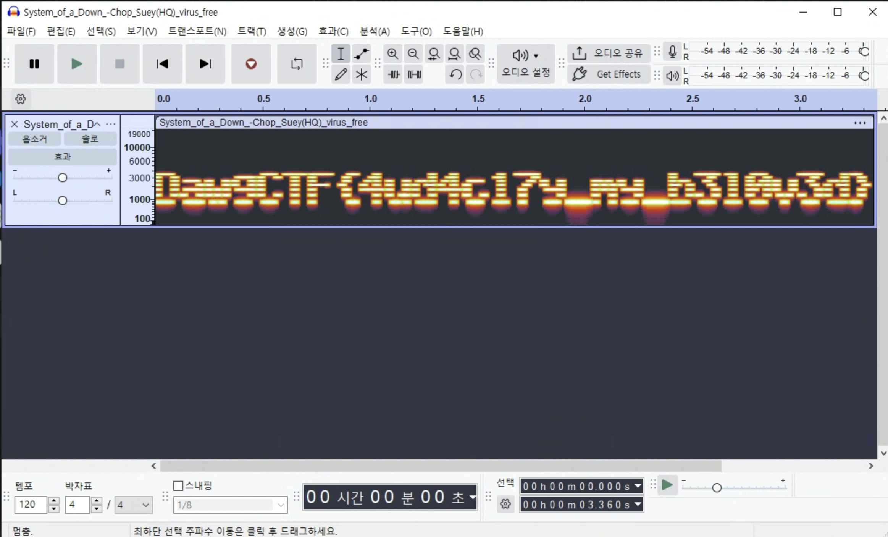The width and height of the screenshot is (888, 537).
Task: Mute the track with 음소거
Action: point(35,139)
